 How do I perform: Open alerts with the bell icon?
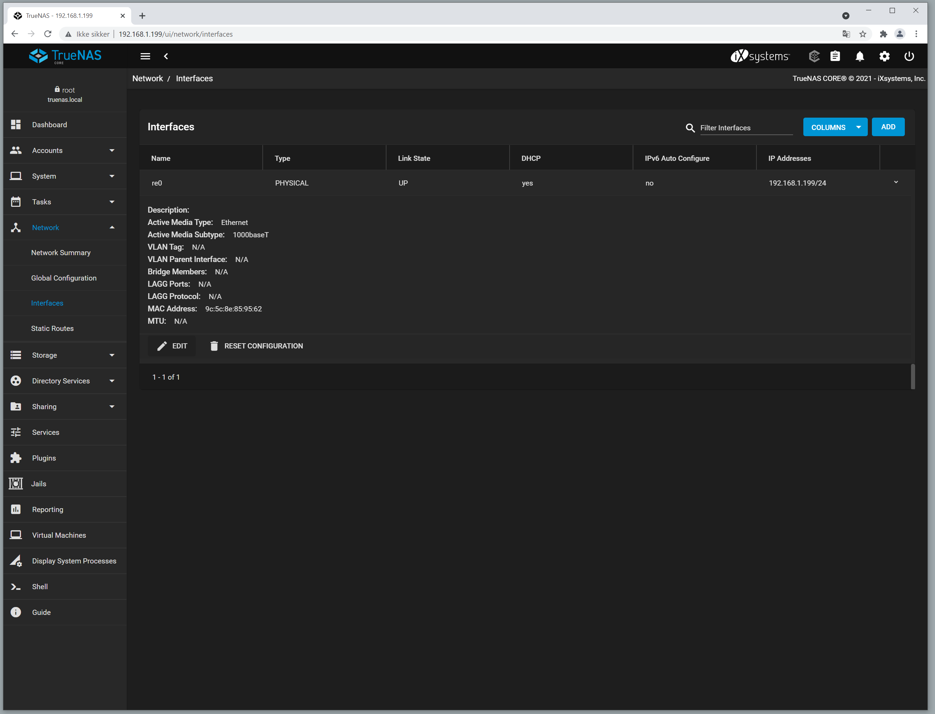860,56
